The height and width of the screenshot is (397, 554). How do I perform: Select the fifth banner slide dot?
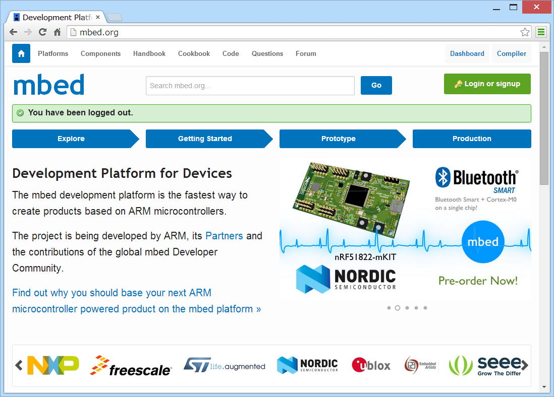tap(425, 308)
